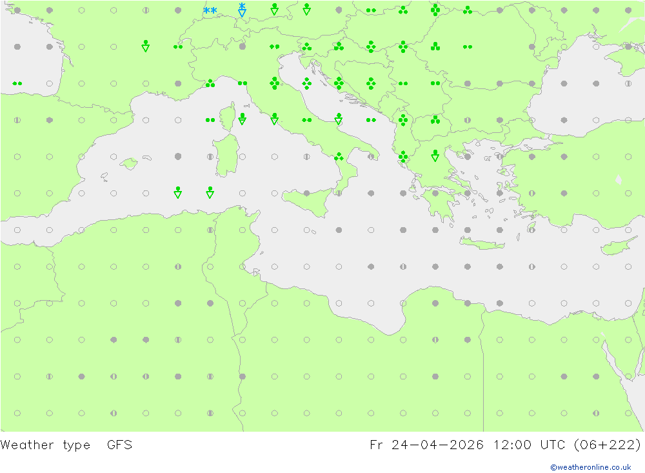Click the "GFS" model label

[120, 445]
